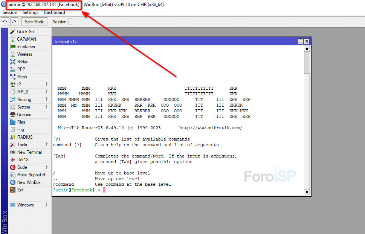The width and height of the screenshot is (365, 234).
Task: Click the New WinBox globe icon
Action: (x=13, y=182)
